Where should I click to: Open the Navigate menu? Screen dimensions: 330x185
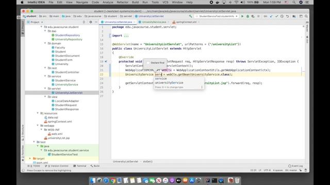(x=82, y=2)
